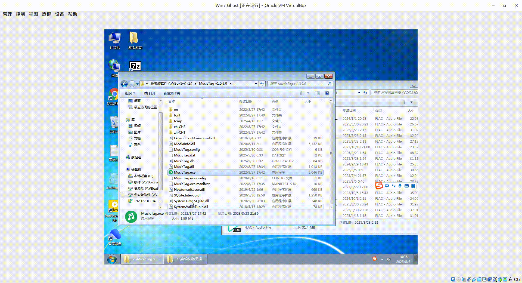The image size is (522, 283).
Task: Toggle the punctuation mode on the Sogou bar
Action: [x=393, y=186]
